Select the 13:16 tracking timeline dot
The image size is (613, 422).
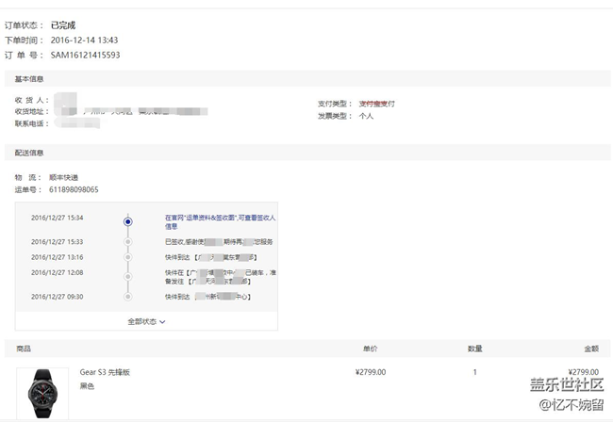(x=127, y=257)
